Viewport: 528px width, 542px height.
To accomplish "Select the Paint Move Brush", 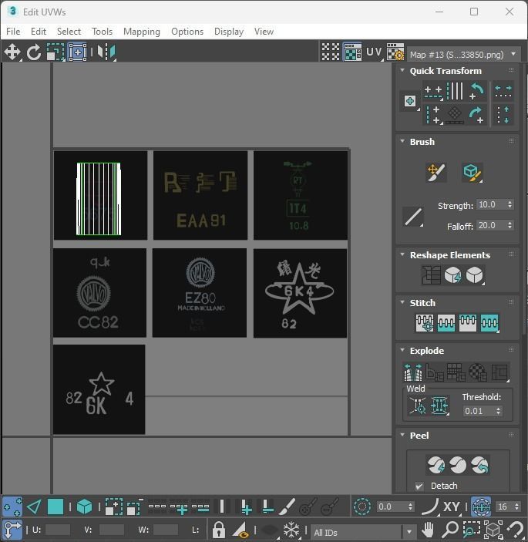I will tap(436, 172).
